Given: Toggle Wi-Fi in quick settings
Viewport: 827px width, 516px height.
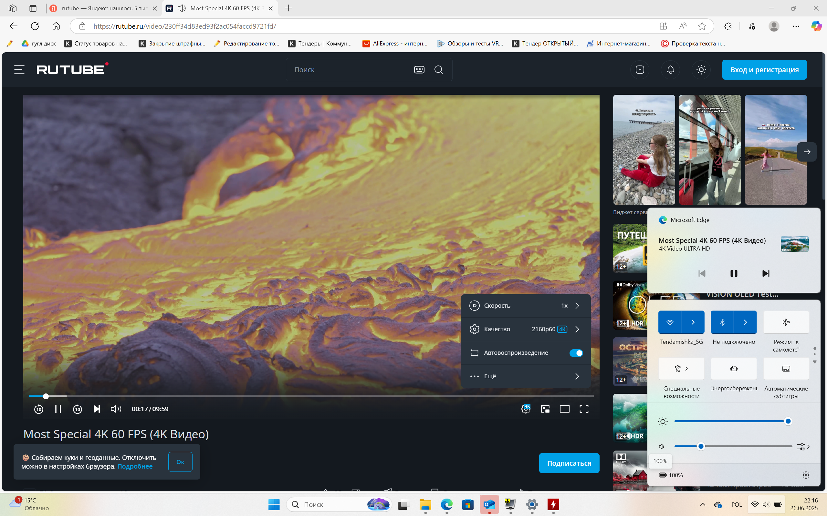Looking at the screenshot, I should (670, 322).
